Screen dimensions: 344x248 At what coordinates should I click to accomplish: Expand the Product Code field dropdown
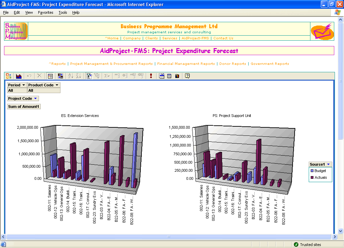57,85
